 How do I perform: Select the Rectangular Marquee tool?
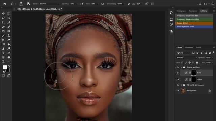click(9, 14)
